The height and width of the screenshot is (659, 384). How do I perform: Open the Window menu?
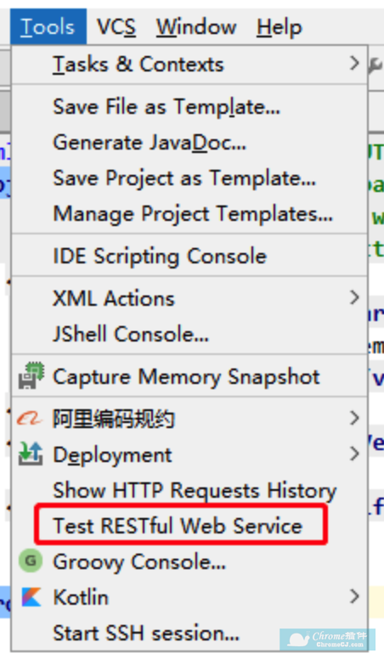(x=196, y=26)
